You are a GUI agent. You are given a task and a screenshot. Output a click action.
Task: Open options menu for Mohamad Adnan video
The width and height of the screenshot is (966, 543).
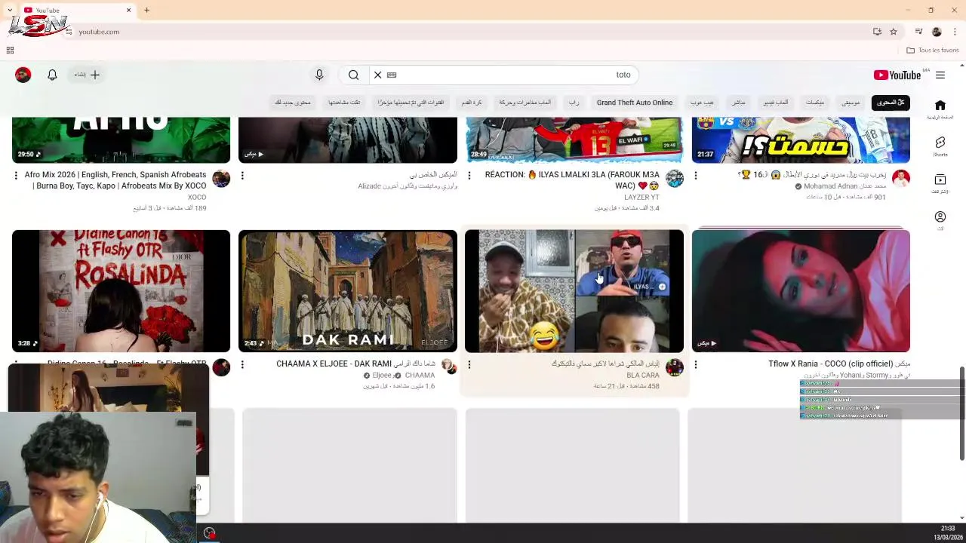pos(695,175)
